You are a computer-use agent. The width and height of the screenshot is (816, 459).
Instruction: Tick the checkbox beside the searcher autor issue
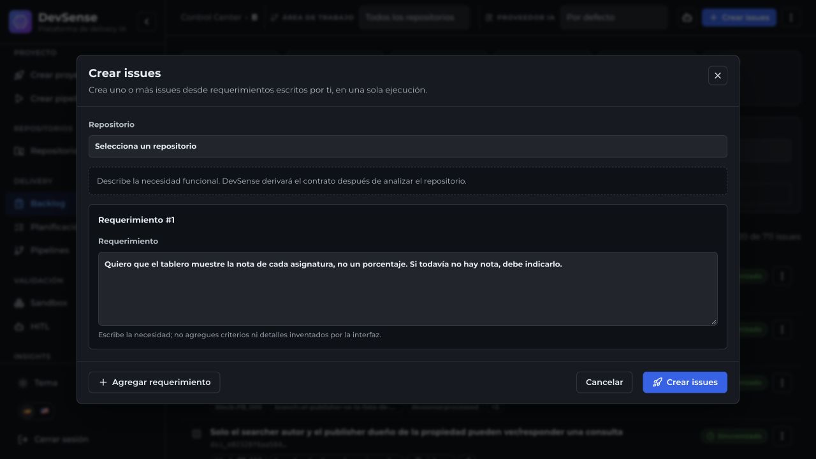click(196, 434)
